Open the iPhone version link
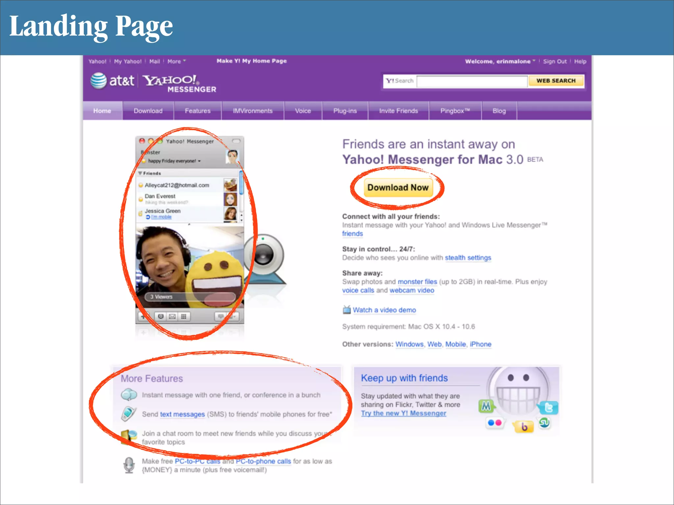Viewport: 674px width, 505px height. 480,344
